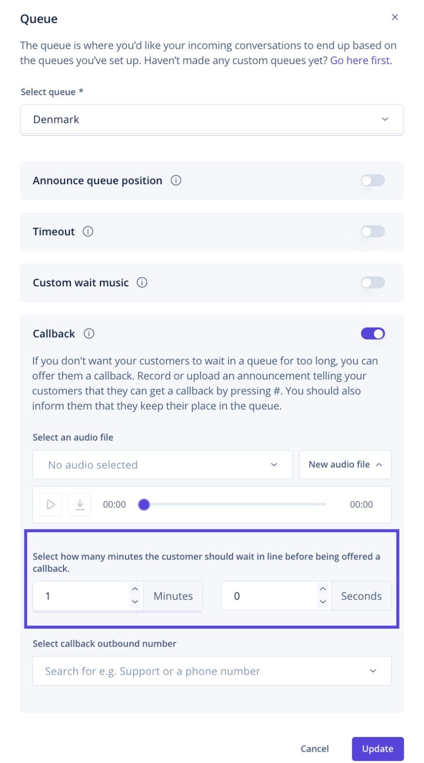Open the Select queue dropdown showing Denmark

212,120
